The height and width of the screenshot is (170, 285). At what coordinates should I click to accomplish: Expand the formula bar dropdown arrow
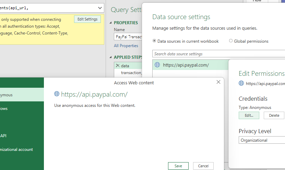[100, 8]
